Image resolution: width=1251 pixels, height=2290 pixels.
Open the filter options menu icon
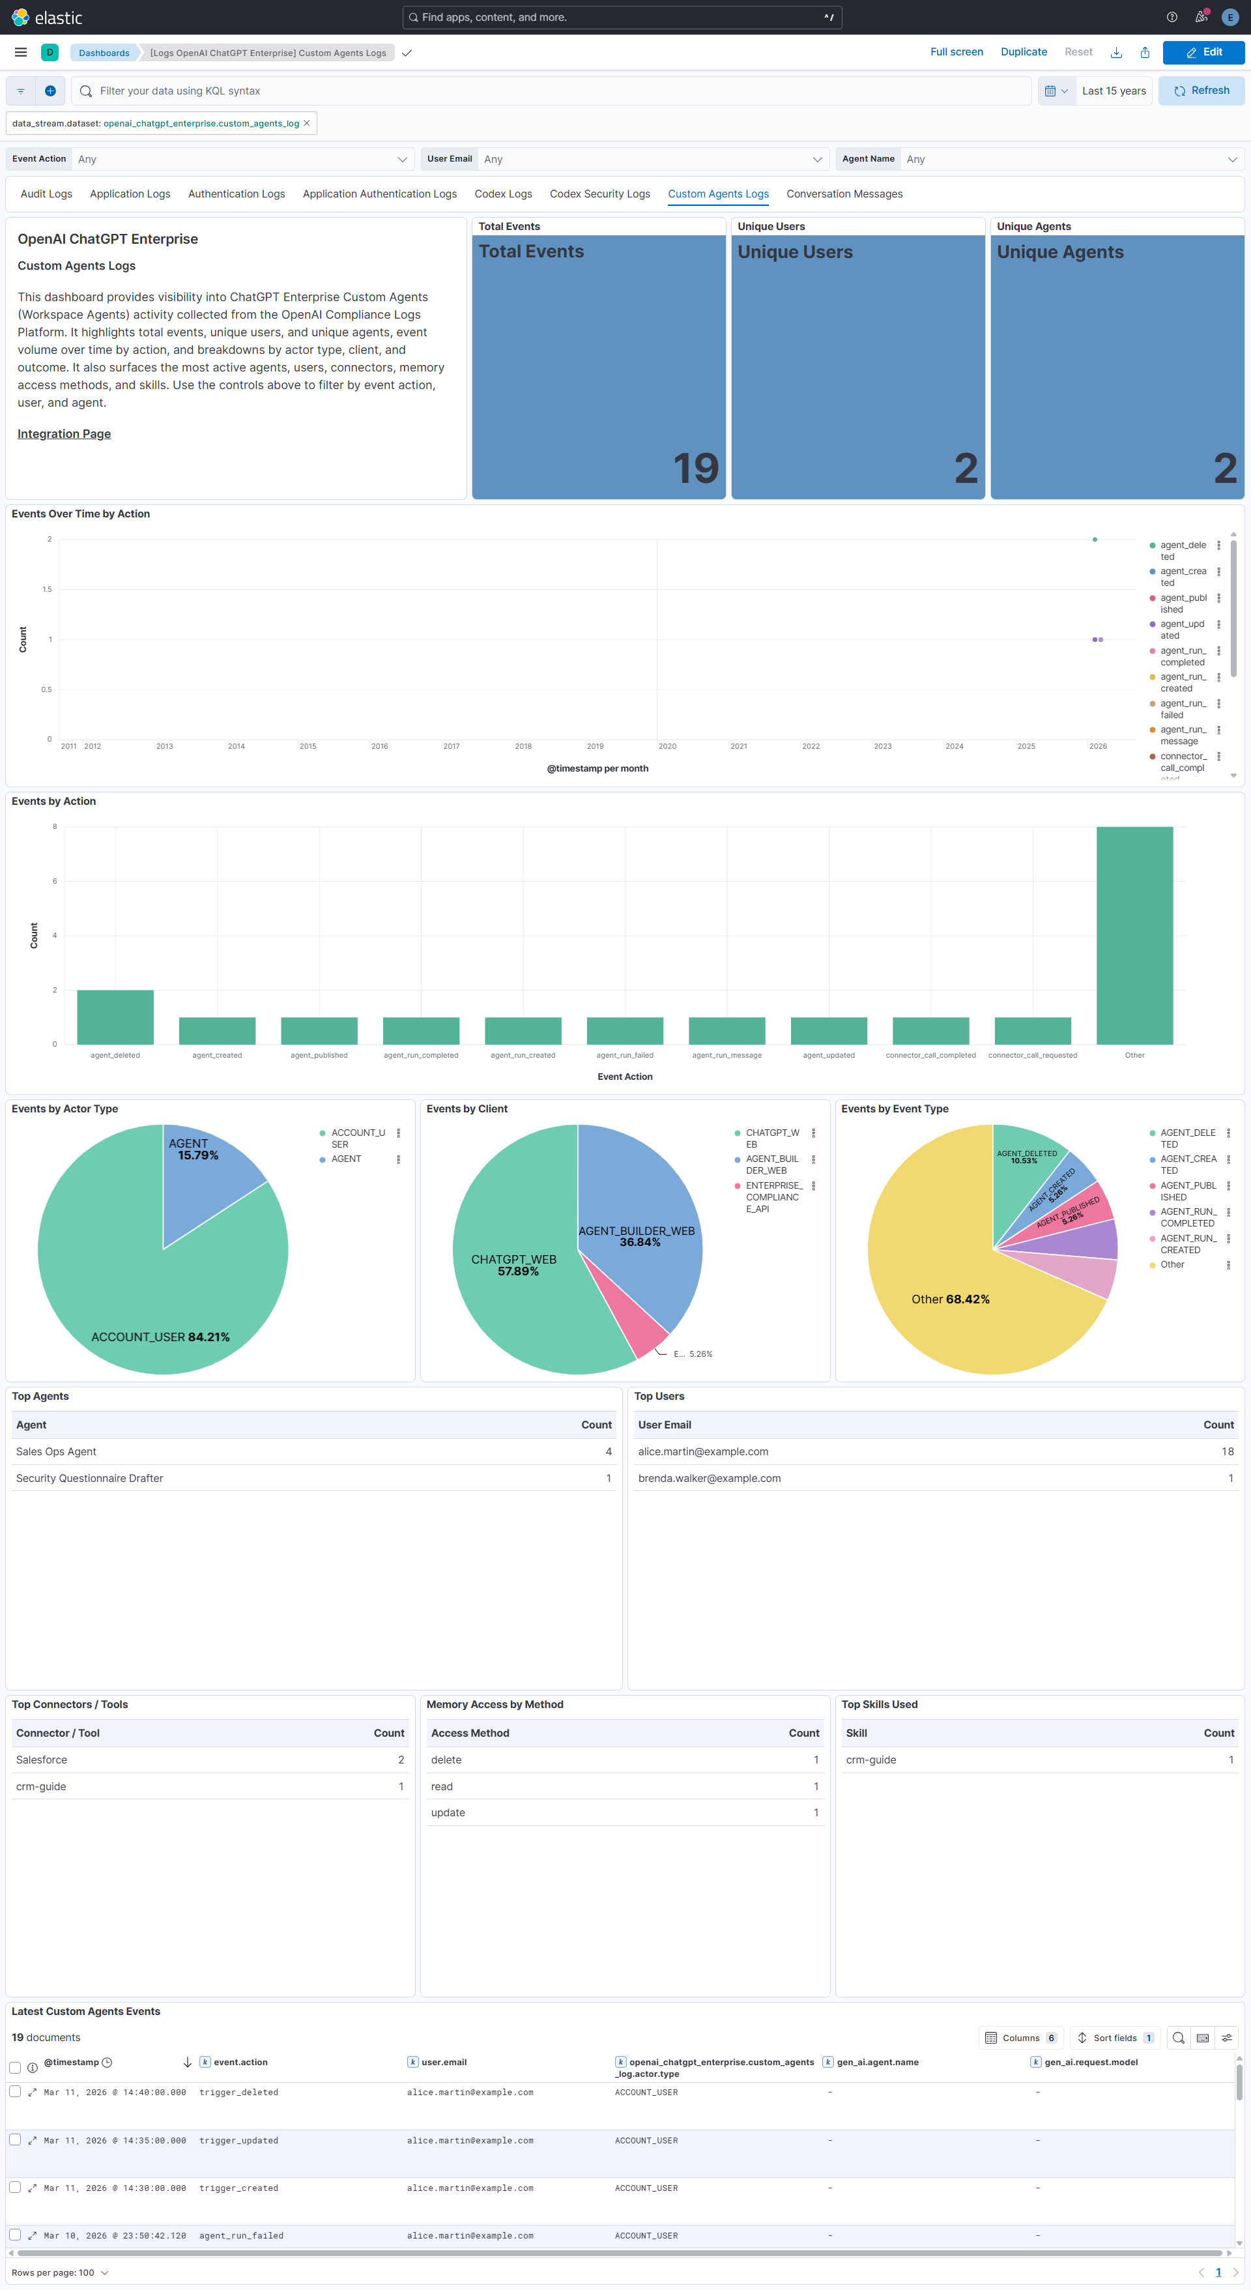pos(20,91)
